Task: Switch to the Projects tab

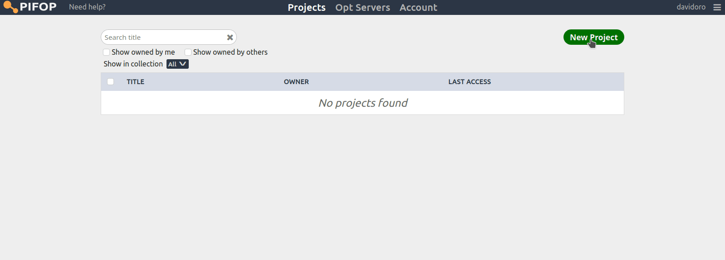Action: (x=307, y=7)
